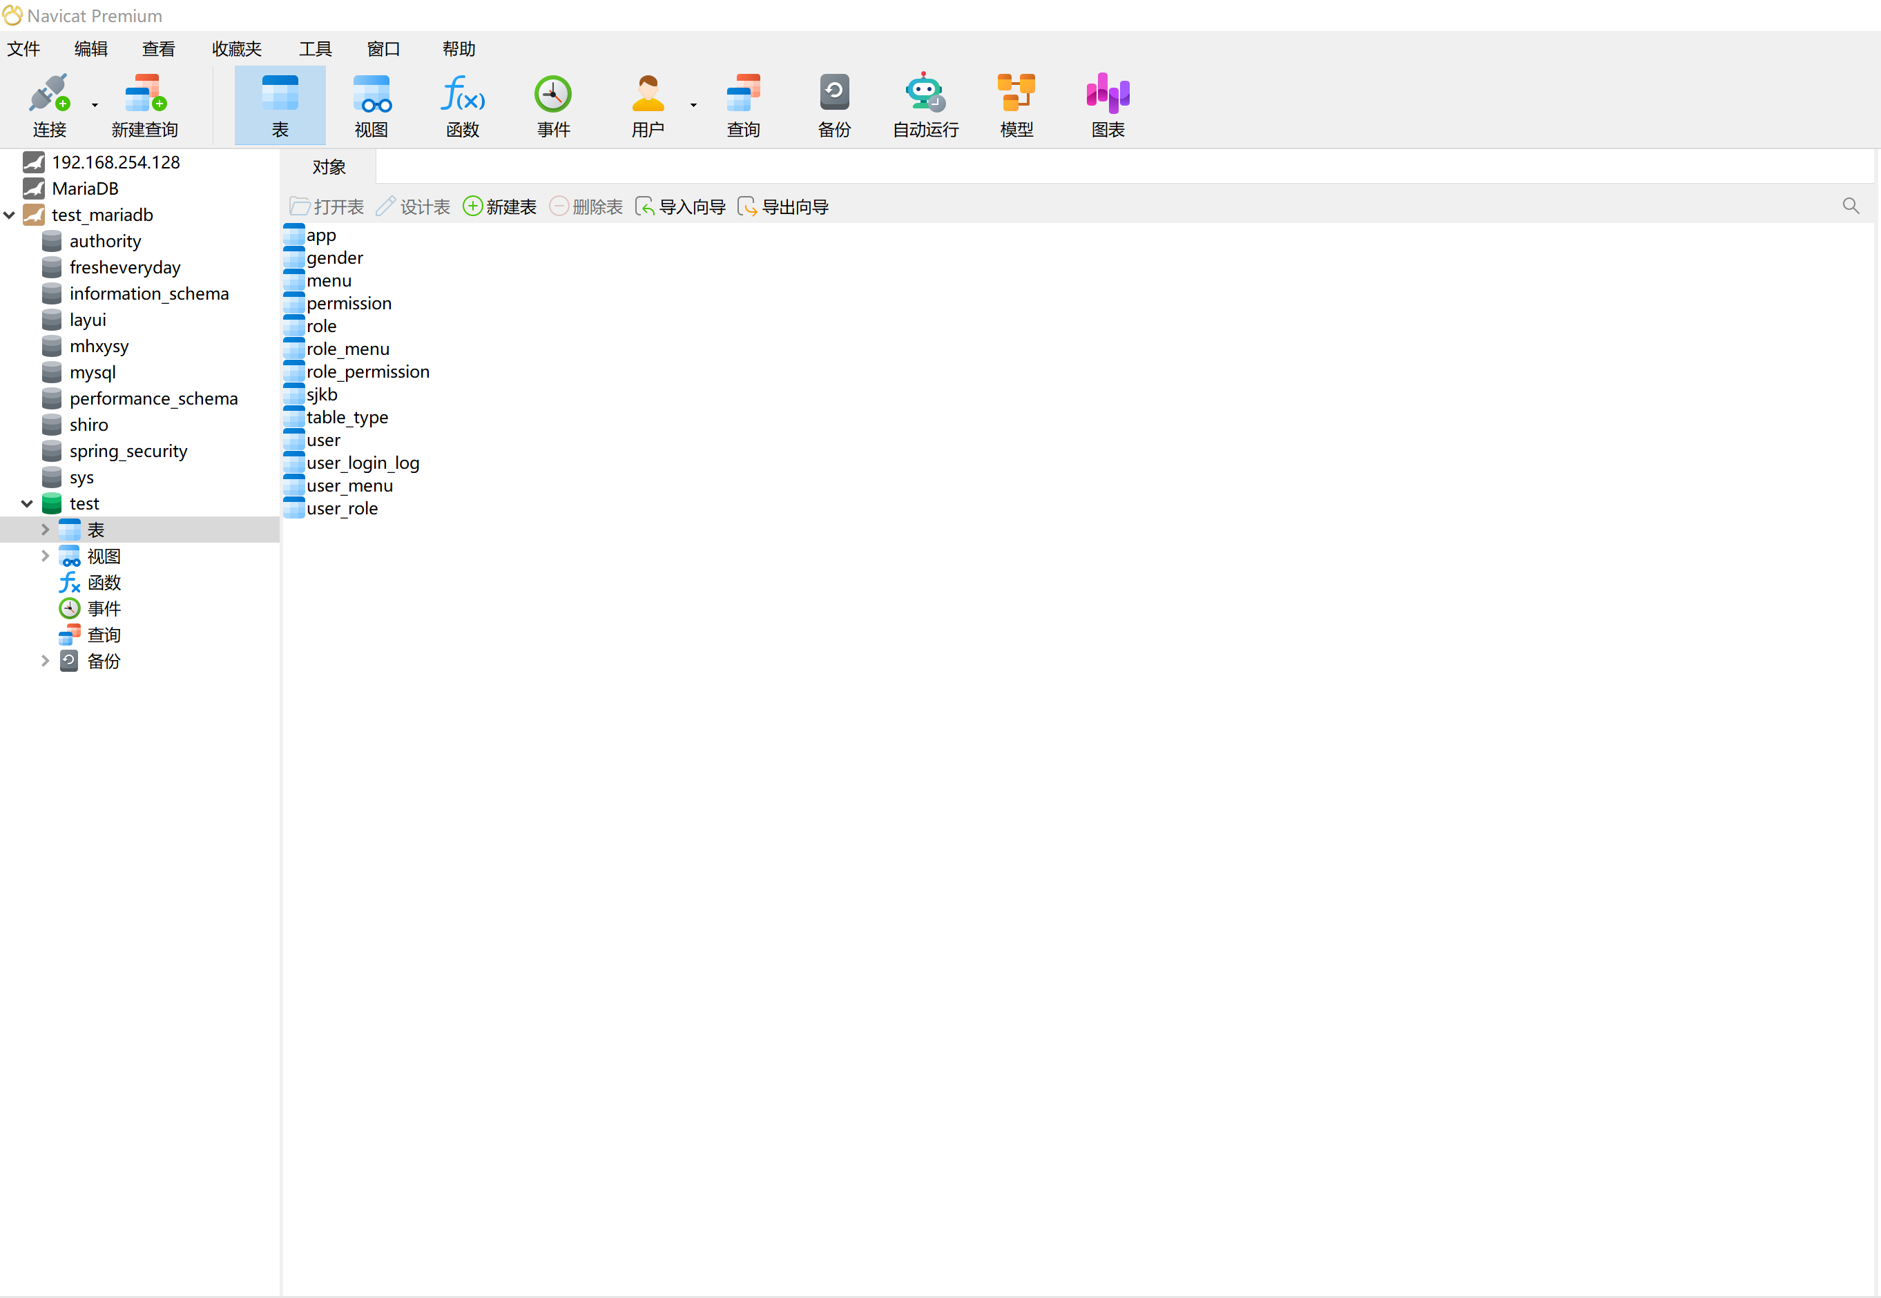Open the View (视图) toolbar icon
The height and width of the screenshot is (1298, 1881).
click(x=372, y=93)
